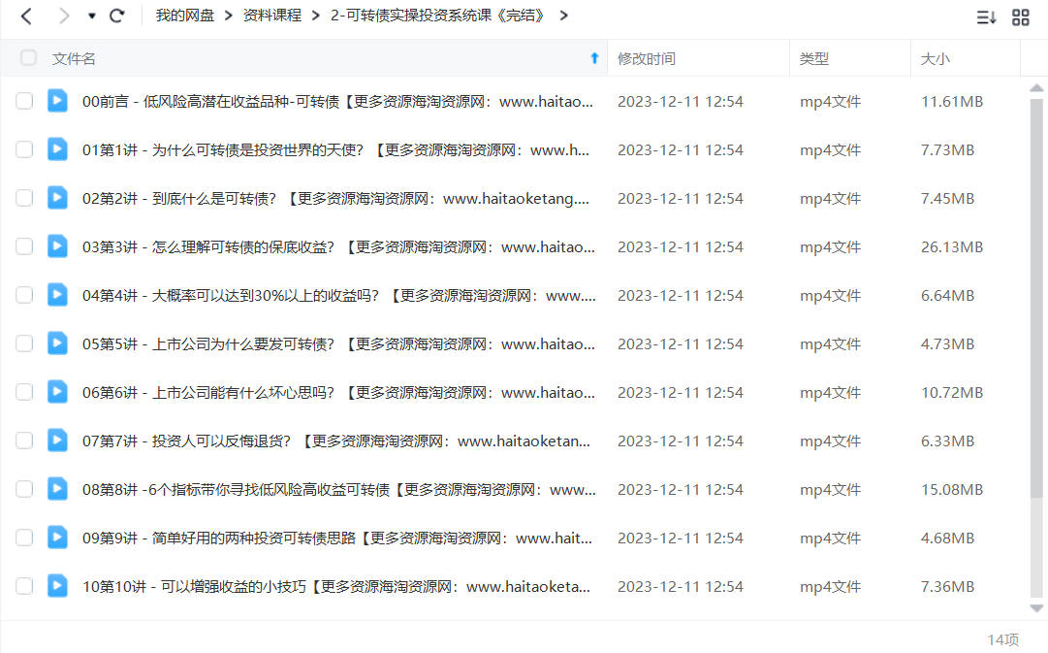The image size is (1048, 653).
Task: Click the 14项 item count
Action: [1003, 639]
